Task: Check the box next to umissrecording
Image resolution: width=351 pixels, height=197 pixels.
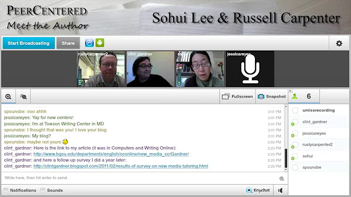Action: point(295,110)
